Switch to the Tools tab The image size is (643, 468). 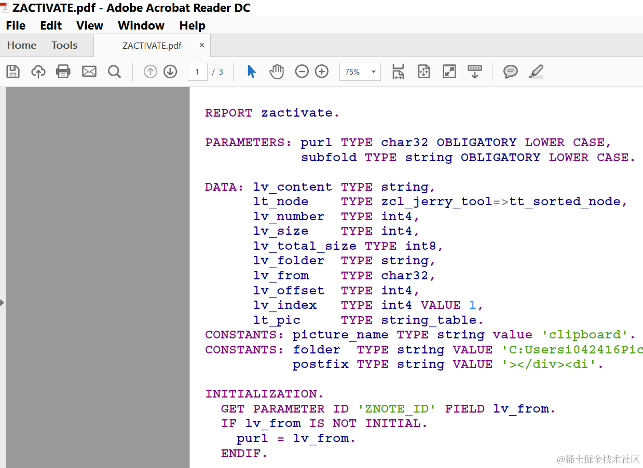coord(64,45)
